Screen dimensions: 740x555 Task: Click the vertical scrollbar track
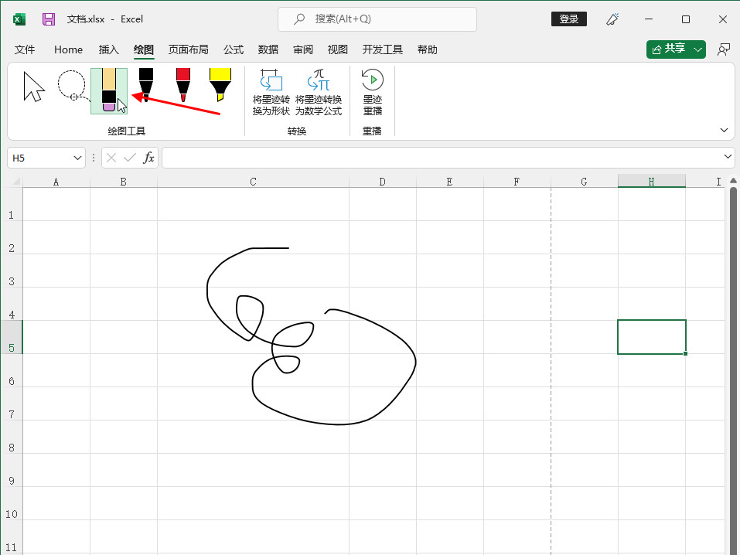pyautogui.click(x=733, y=370)
